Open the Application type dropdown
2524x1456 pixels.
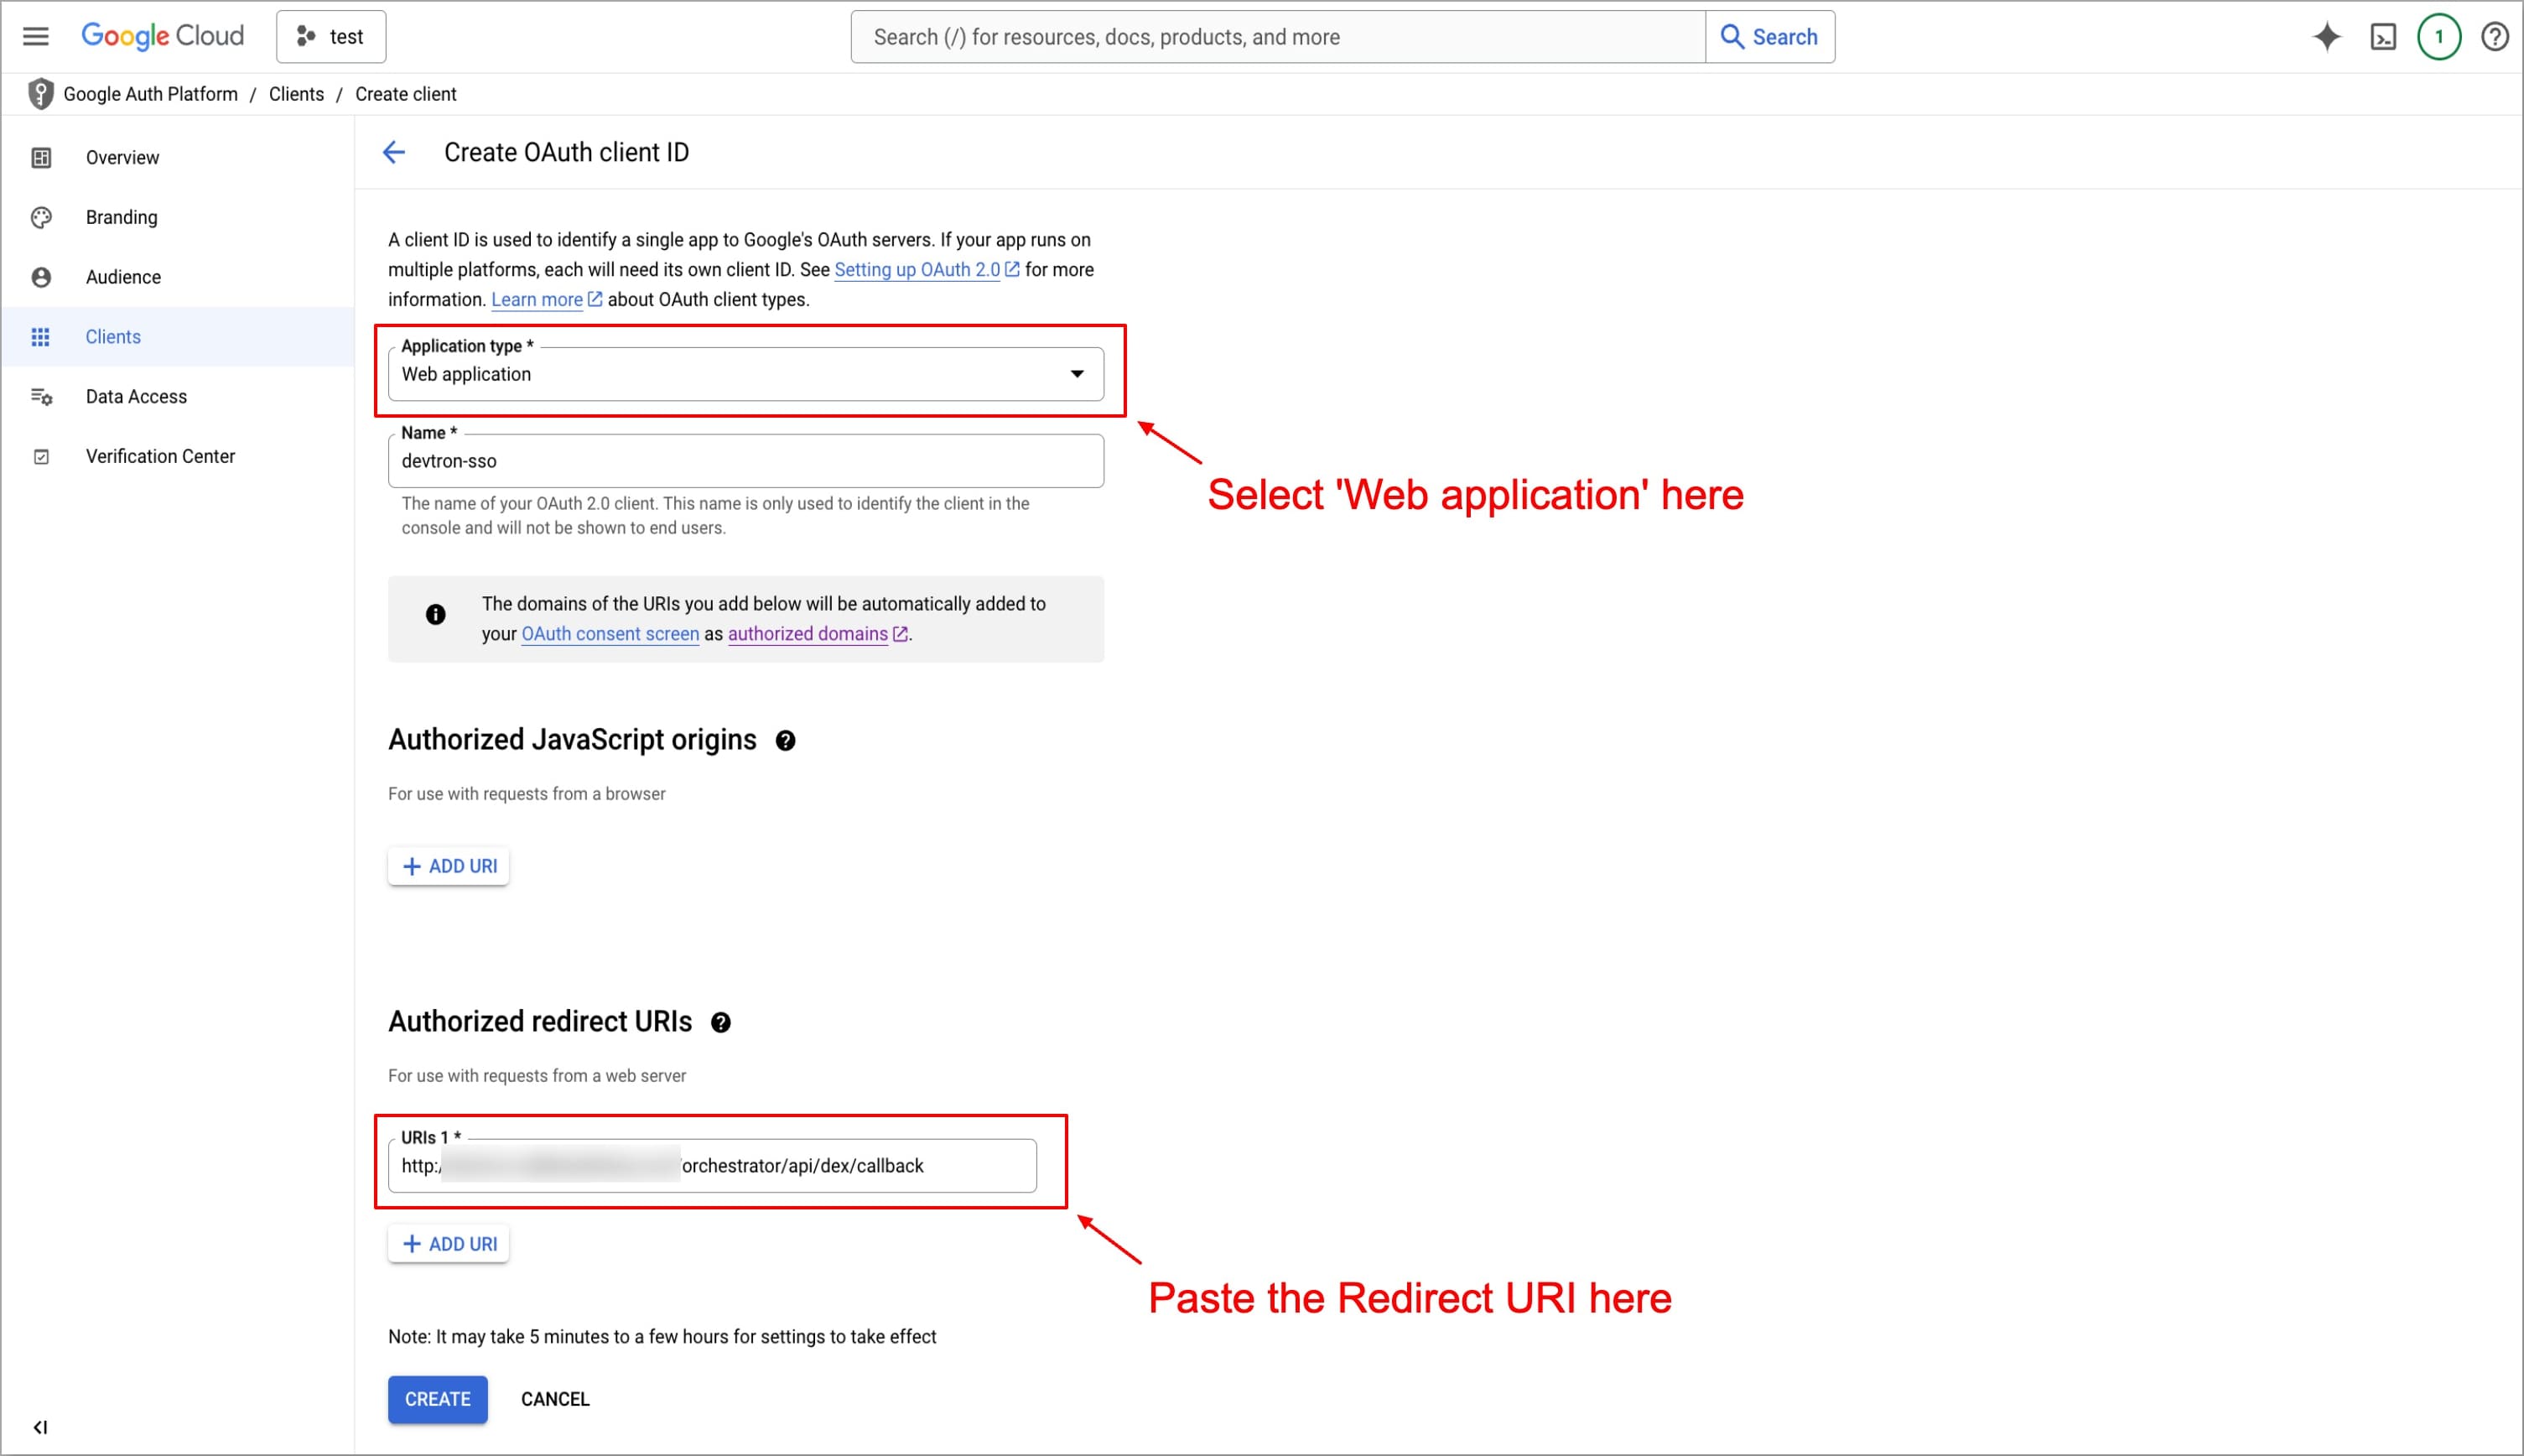tap(745, 374)
